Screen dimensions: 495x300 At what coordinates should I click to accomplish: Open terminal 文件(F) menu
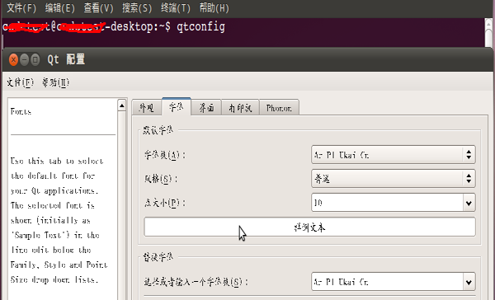[x=21, y=8]
